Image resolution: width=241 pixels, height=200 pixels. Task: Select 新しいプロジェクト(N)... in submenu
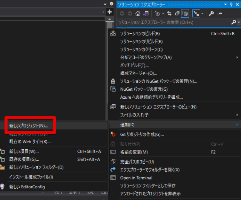click(x=54, y=126)
